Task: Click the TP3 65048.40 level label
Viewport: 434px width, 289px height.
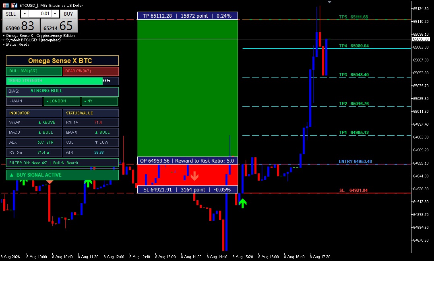Action: coord(354,75)
